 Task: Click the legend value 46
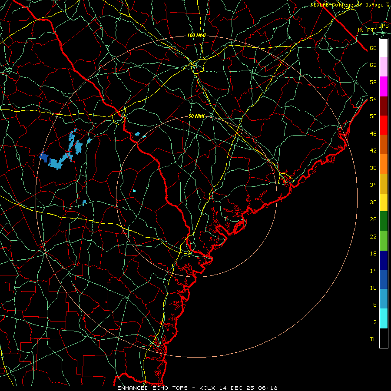tap(373, 134)
